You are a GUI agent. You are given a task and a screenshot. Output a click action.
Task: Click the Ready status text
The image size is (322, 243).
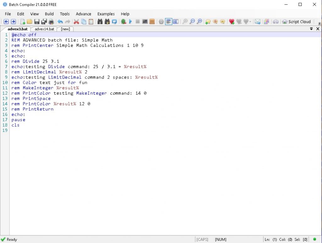point(12,240)
